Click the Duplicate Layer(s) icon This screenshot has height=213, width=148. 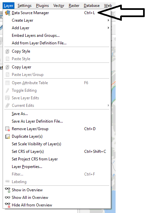point(8,136)
